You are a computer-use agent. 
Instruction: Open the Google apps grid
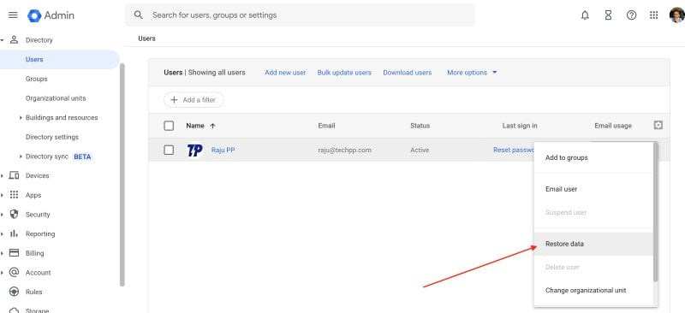(x=654, y=15)
